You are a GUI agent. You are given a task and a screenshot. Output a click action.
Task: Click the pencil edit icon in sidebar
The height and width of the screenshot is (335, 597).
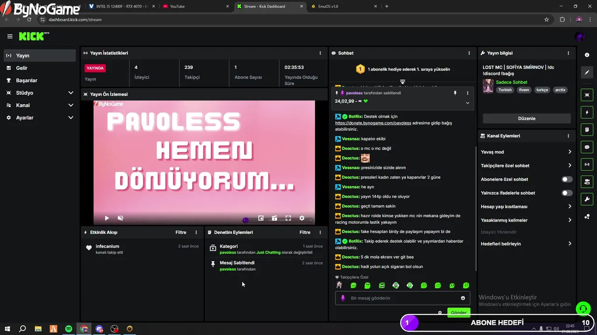[587, 72]
